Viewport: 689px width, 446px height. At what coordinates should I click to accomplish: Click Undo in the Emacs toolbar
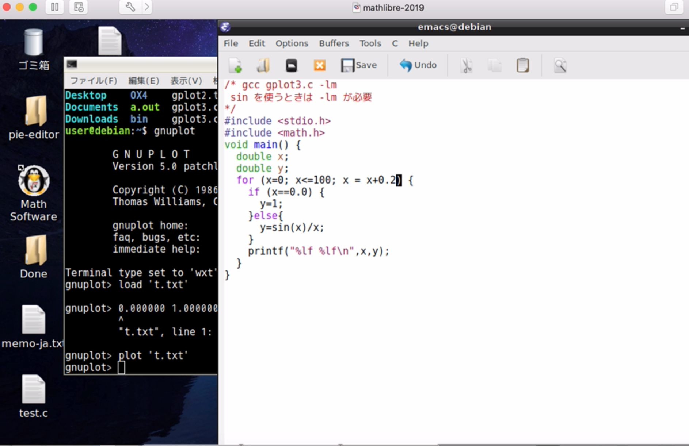tap(418, 65)
